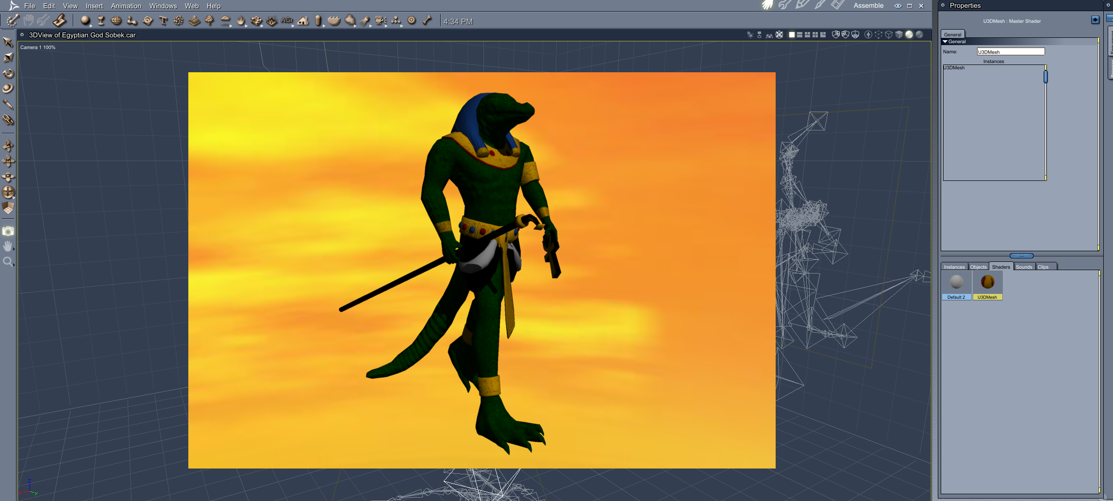This screenshot has width=1113, height=501.
Task: Insert a metaball object from toolbar
Action: point(132,21)
